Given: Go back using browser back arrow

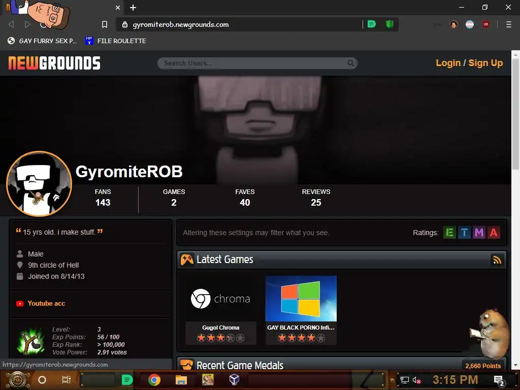Looking at the screenshot, I should (x=11, y=24).
